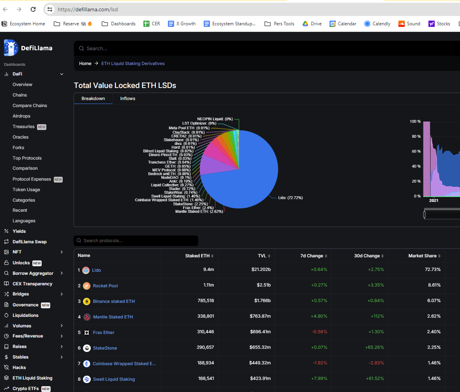Click the Crypto ETFs trend icon
Viewport: 460px width, 392px height.
7,388
